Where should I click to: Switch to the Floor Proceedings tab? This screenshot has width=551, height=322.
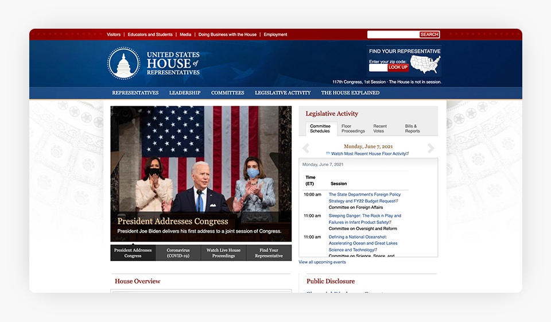coord(353,129)
